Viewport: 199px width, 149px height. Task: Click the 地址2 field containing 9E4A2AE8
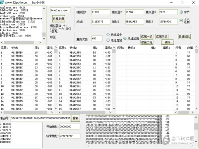tap(135, 22)
